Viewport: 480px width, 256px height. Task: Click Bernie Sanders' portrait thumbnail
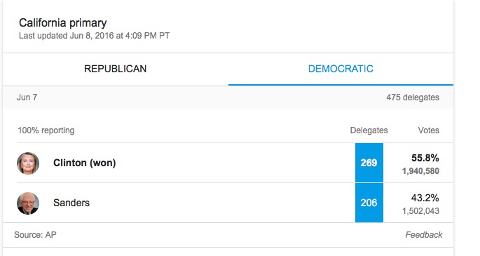pyautogui.click(x=28, y=203)
